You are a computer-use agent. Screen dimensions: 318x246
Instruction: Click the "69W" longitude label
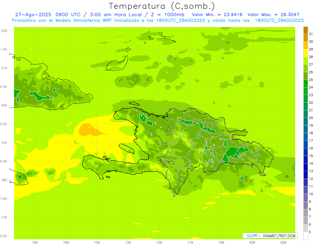[x=252, y=242]
